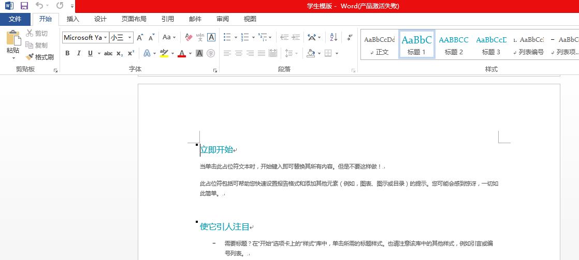Click the character border icon
Viewport: 579px width, 260px height.
[x=211, y=37]
